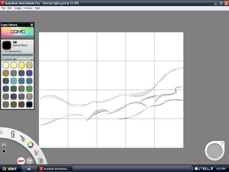Image resolution: width=229 pixels, height=172 pixels.
Task: Click the 6:03 AM system clock
Action: [221, 169]
